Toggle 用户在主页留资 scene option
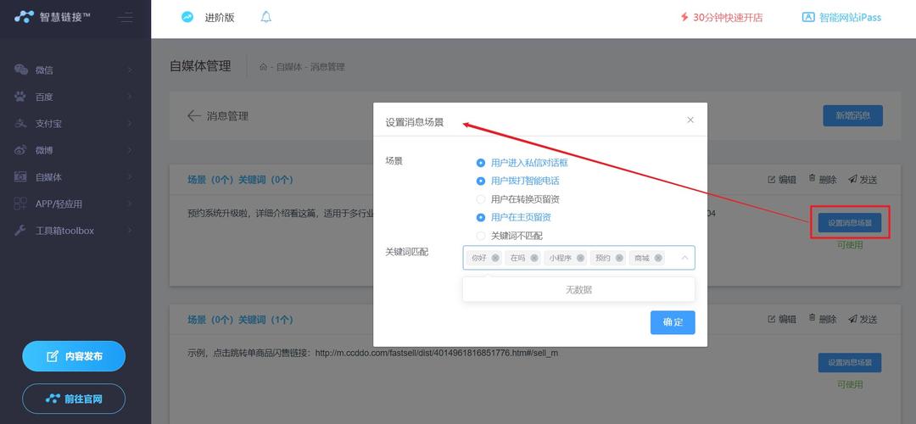 481,217
